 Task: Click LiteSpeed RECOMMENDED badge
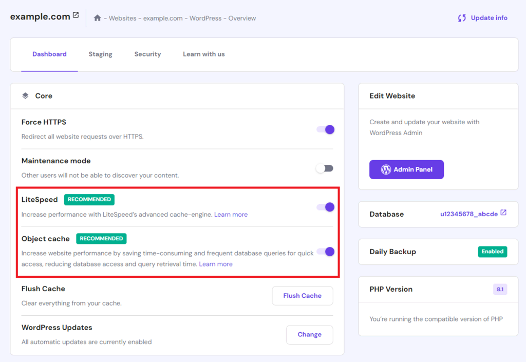pos(89,199)
